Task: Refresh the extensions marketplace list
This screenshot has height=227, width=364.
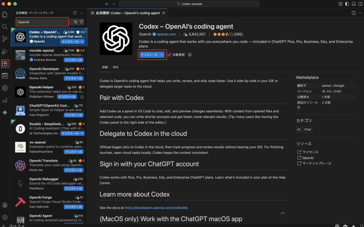Action: point(75,13)
